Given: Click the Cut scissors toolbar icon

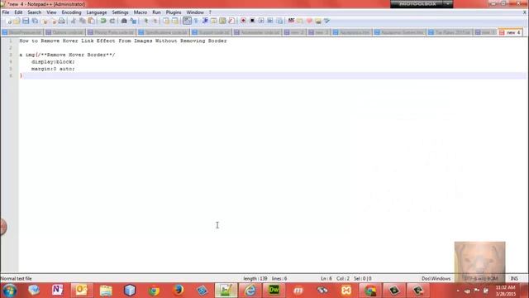Looking at the screenshot, I should tap(74, 21).
